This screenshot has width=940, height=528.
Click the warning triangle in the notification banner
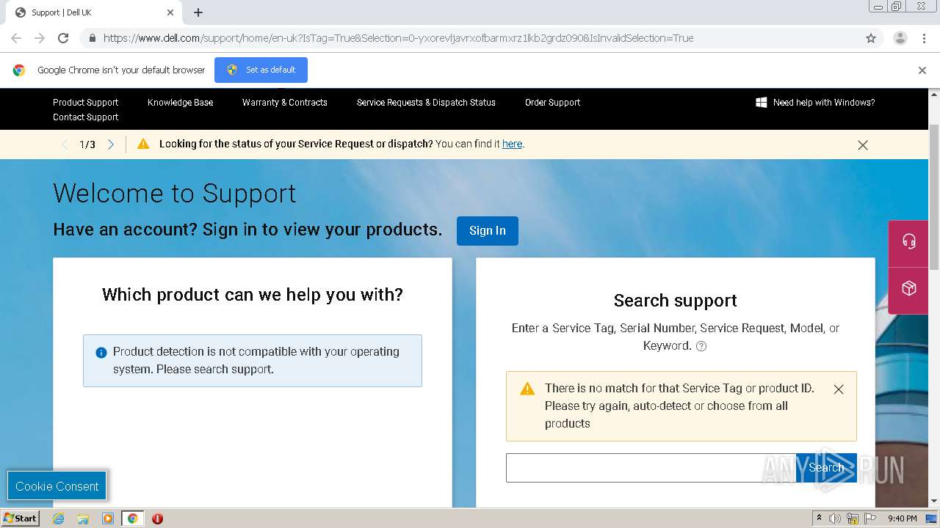tap(143, 144)
